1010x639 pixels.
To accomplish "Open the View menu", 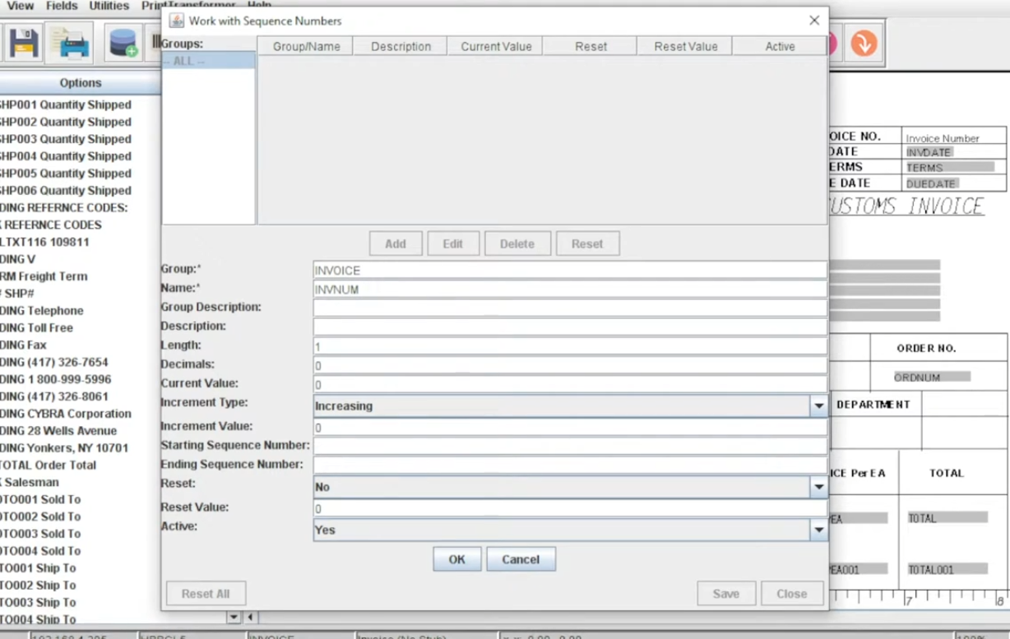I will pyautogui.click(x=20, y=6).
